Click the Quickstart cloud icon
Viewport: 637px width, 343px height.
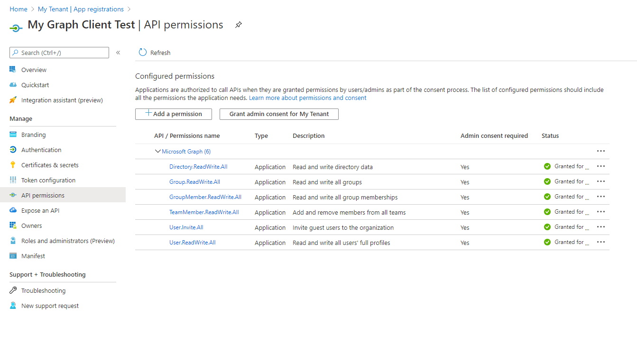(x=13, y=85)
